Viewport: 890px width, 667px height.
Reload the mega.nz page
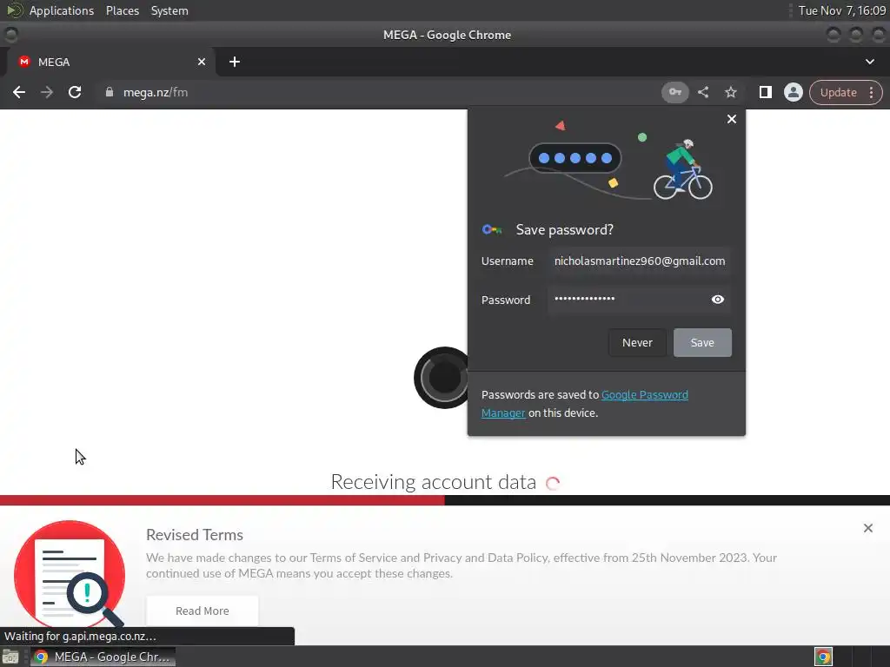[75, 92]
